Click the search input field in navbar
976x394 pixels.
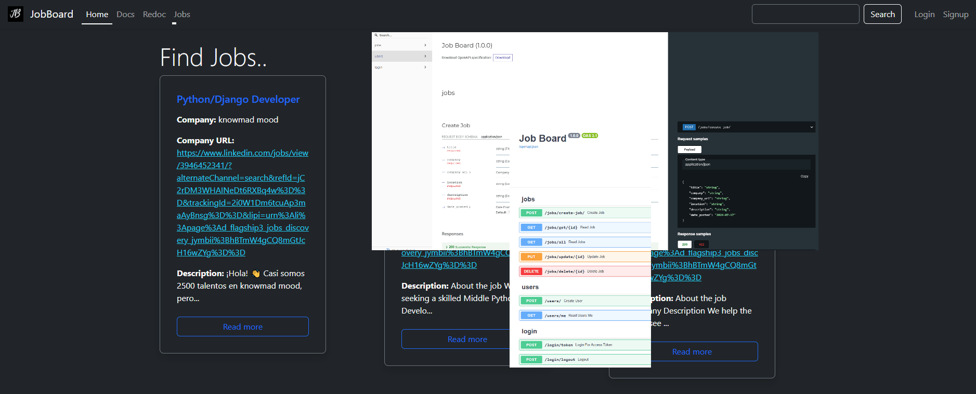point(805,15)
